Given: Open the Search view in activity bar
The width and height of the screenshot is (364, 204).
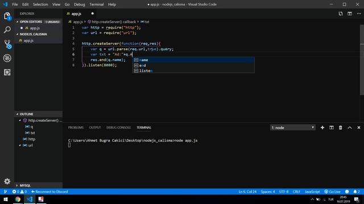Looking at the screenshot, I should pos(7,29).
